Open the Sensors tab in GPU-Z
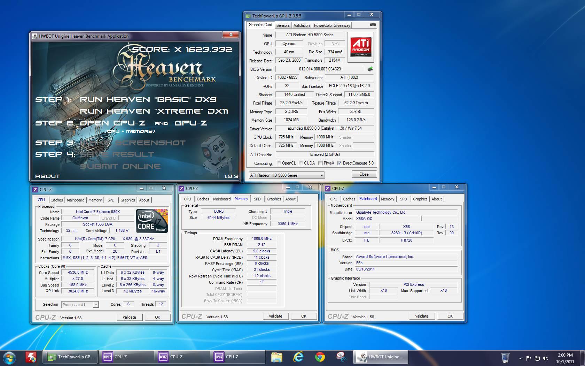This screenshot has height=366, width=585. [283, 25]
